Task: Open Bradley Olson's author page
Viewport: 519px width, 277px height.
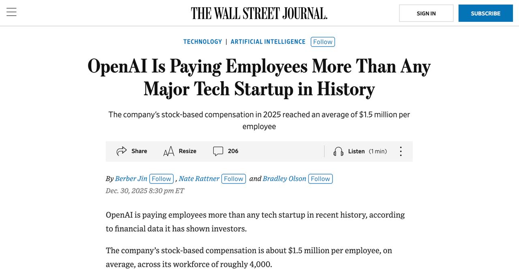Action: (x=284, y=179)
